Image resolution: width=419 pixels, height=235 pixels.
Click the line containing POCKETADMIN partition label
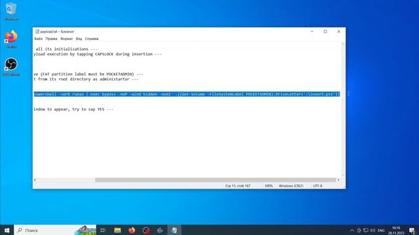pyautogui.click(x=88, y=74)
